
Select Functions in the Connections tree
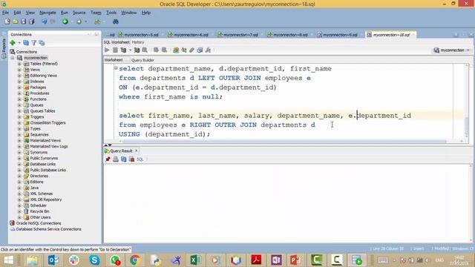[38, 99]
